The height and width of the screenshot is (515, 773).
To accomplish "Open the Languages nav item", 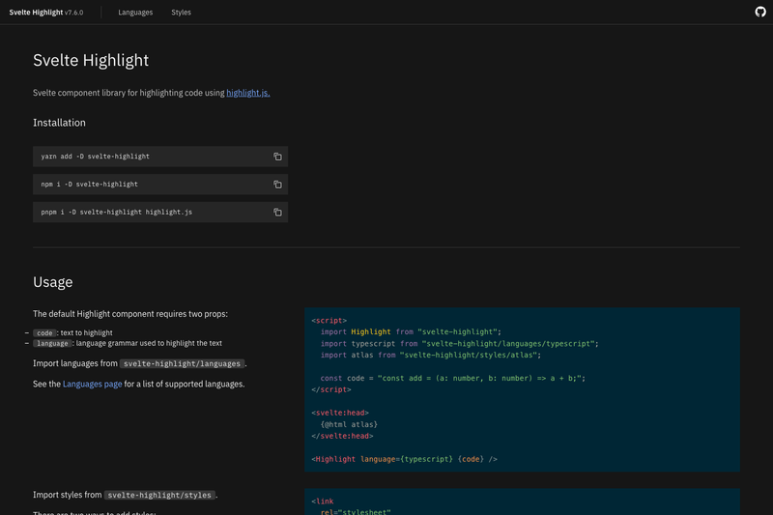I will click(135, 13).
